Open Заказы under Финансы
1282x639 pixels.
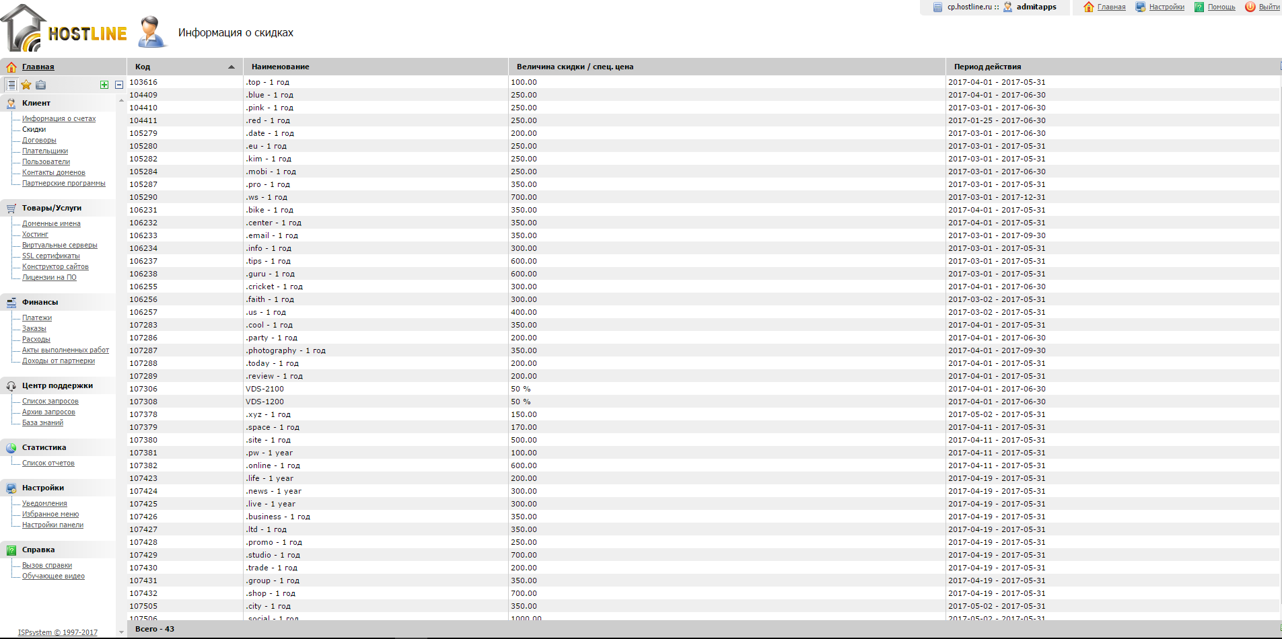pyautogui.click(x=34, y=328)
